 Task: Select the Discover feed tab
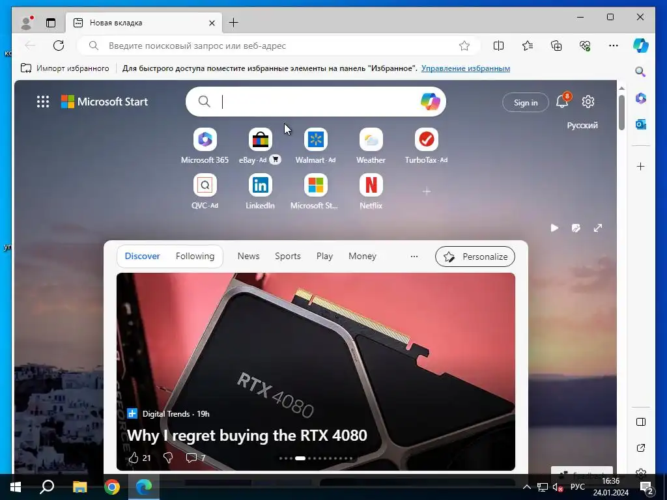[142, 256]
